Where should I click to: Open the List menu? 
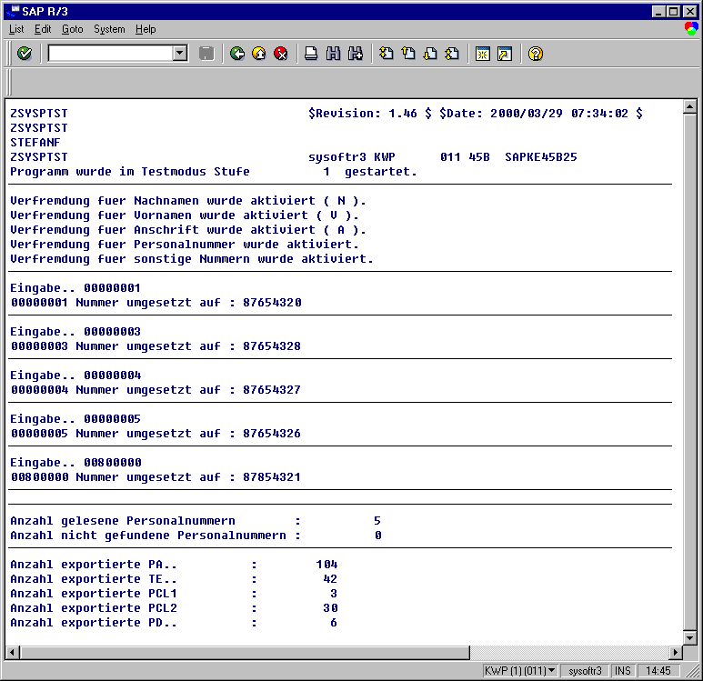[x=16, y=29]
